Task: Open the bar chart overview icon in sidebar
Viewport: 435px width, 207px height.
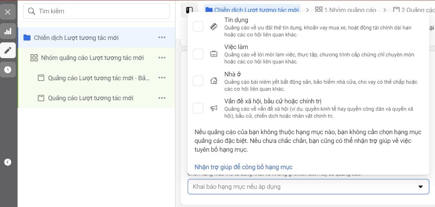Action: (8, 31)
